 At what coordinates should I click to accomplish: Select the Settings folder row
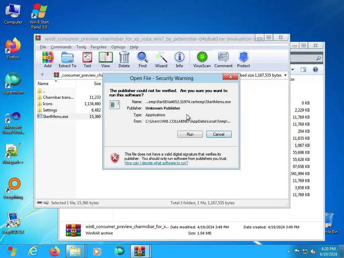tap(69, 110)
